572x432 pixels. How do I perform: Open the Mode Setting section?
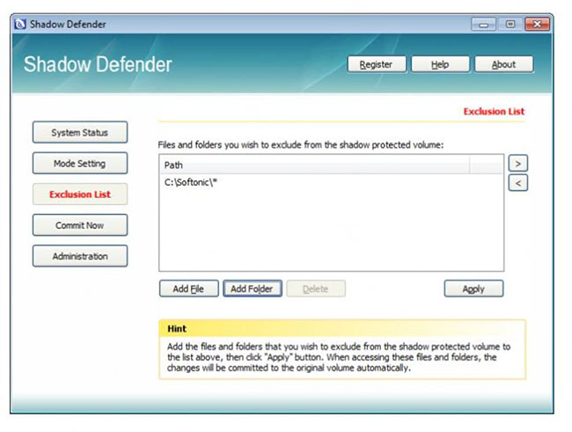(80, 163)
